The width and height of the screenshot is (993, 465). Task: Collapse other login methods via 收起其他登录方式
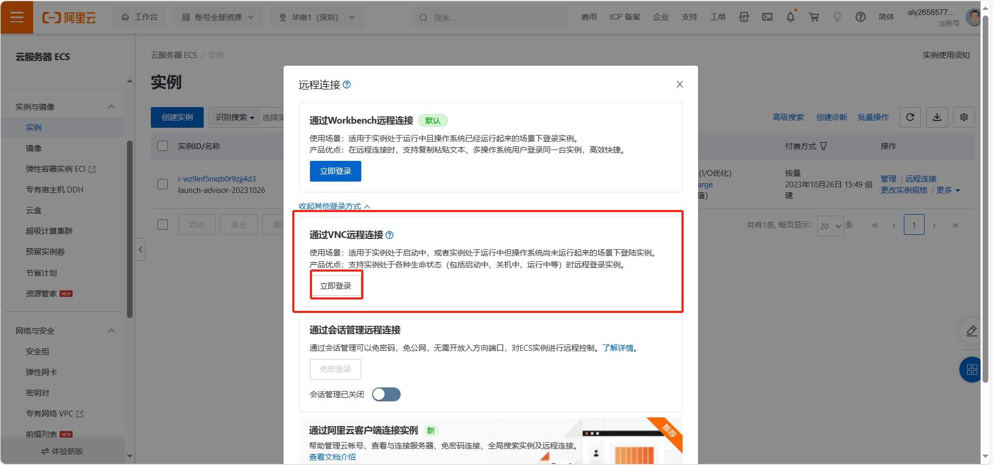tap(334, 206)
